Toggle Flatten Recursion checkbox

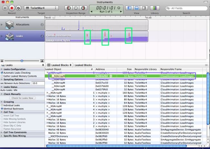point(2,129)
